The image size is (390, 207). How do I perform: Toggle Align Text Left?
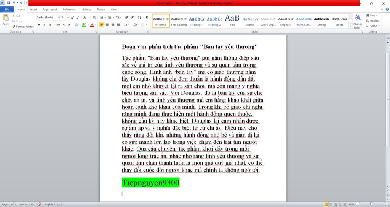(x=101, y=25)
